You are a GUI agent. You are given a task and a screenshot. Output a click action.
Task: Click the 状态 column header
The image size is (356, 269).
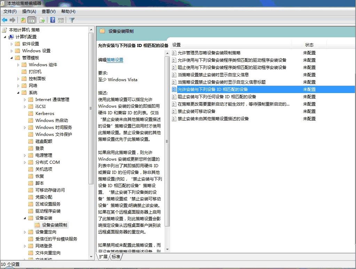pyautogui.click(x=309, y=45)
